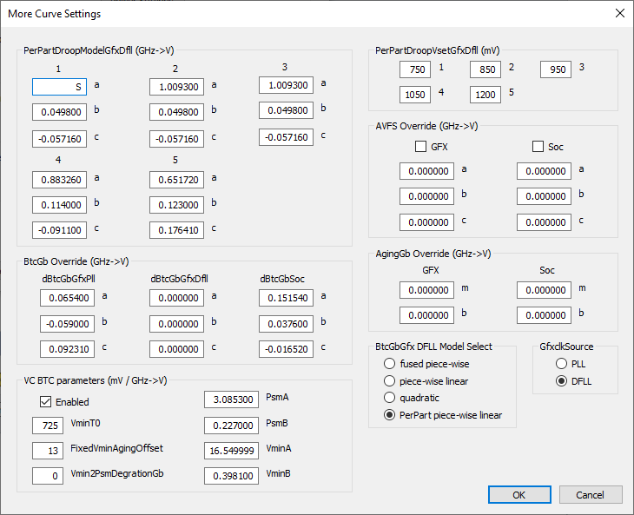Click the PsmA value field
The image size is (634, 515).
coord(232,399)
